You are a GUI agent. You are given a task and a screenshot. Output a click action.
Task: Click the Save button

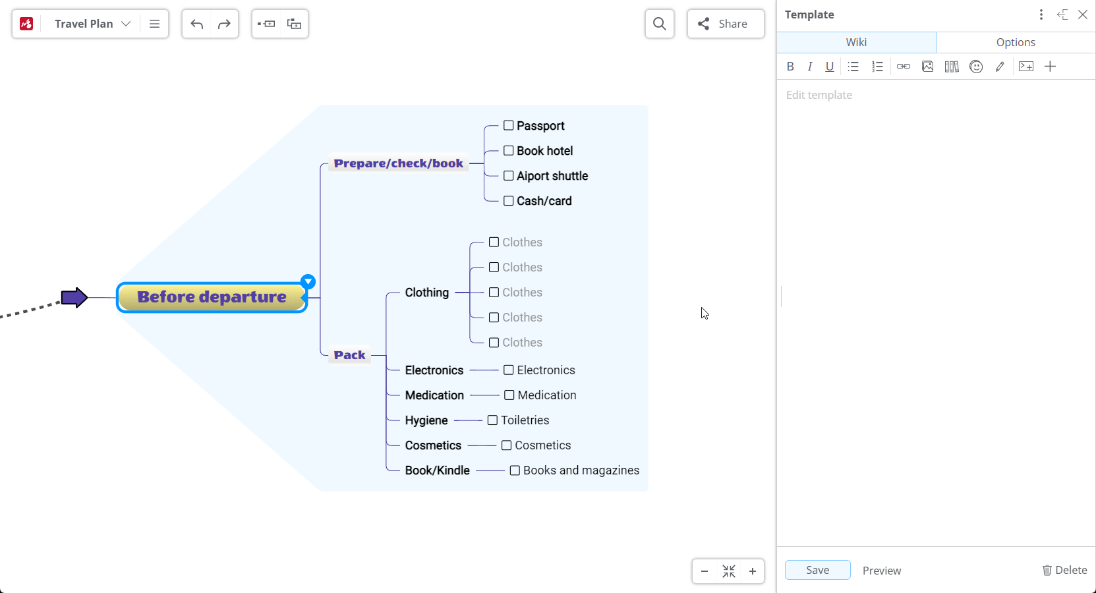click(817, 570)
